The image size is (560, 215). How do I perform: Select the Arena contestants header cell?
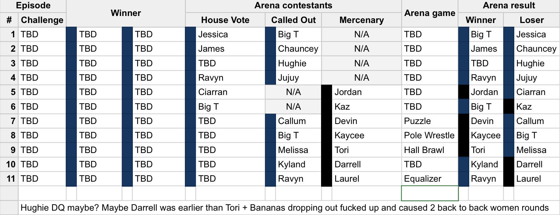coord(293,6)
